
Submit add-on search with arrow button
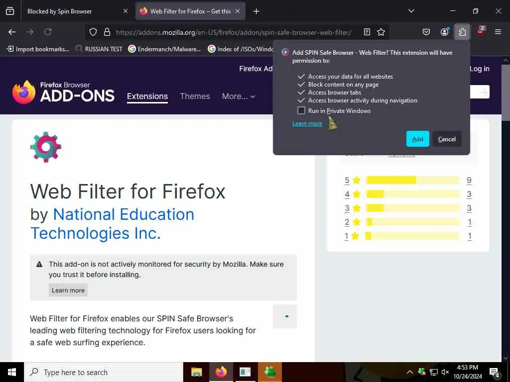pyautogui.click(x=483, y=92)
